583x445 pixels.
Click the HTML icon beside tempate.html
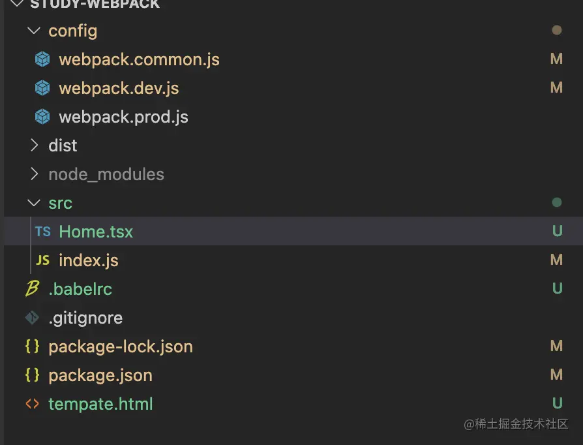[32, 404]
